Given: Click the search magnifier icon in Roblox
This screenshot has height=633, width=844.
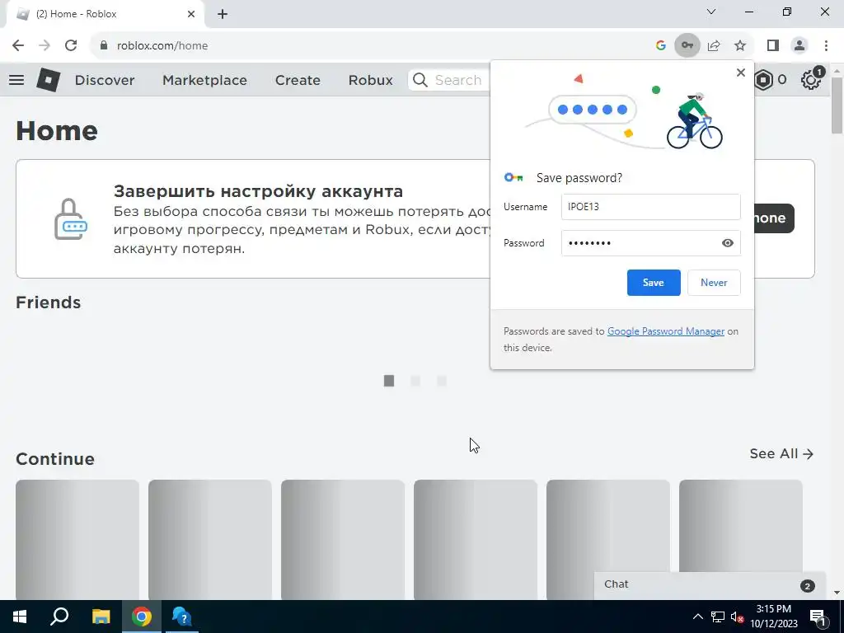Looking at the screenshot, I should (420, 80).
